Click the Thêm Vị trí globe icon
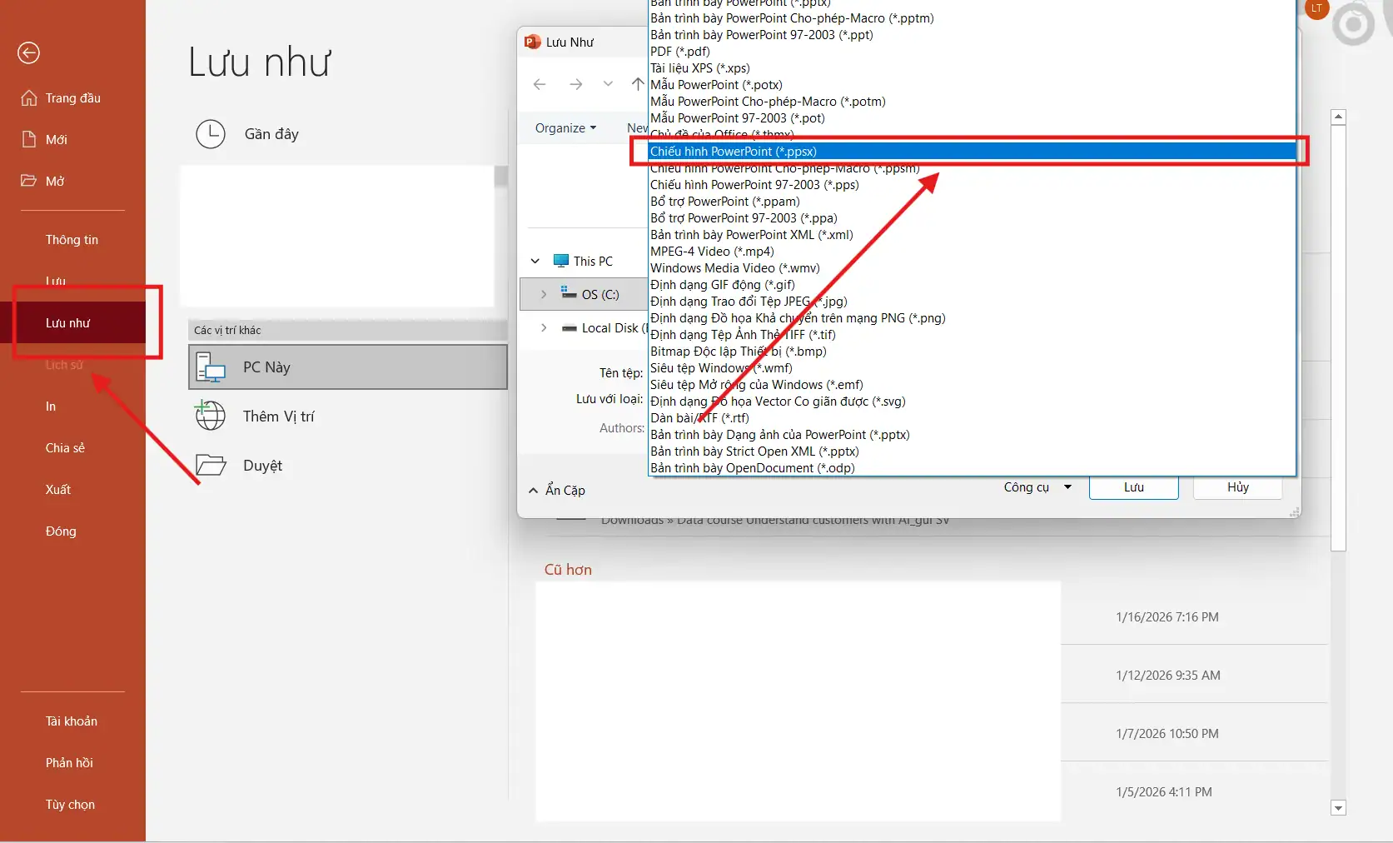The height and width of the screenshot is (843, 1393). coord(210,417)
